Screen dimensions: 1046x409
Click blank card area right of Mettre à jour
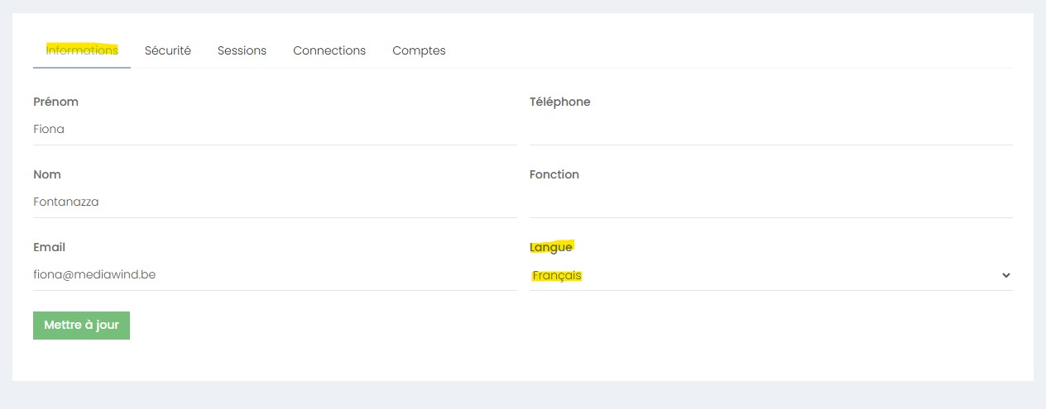(x=497, y=339)
